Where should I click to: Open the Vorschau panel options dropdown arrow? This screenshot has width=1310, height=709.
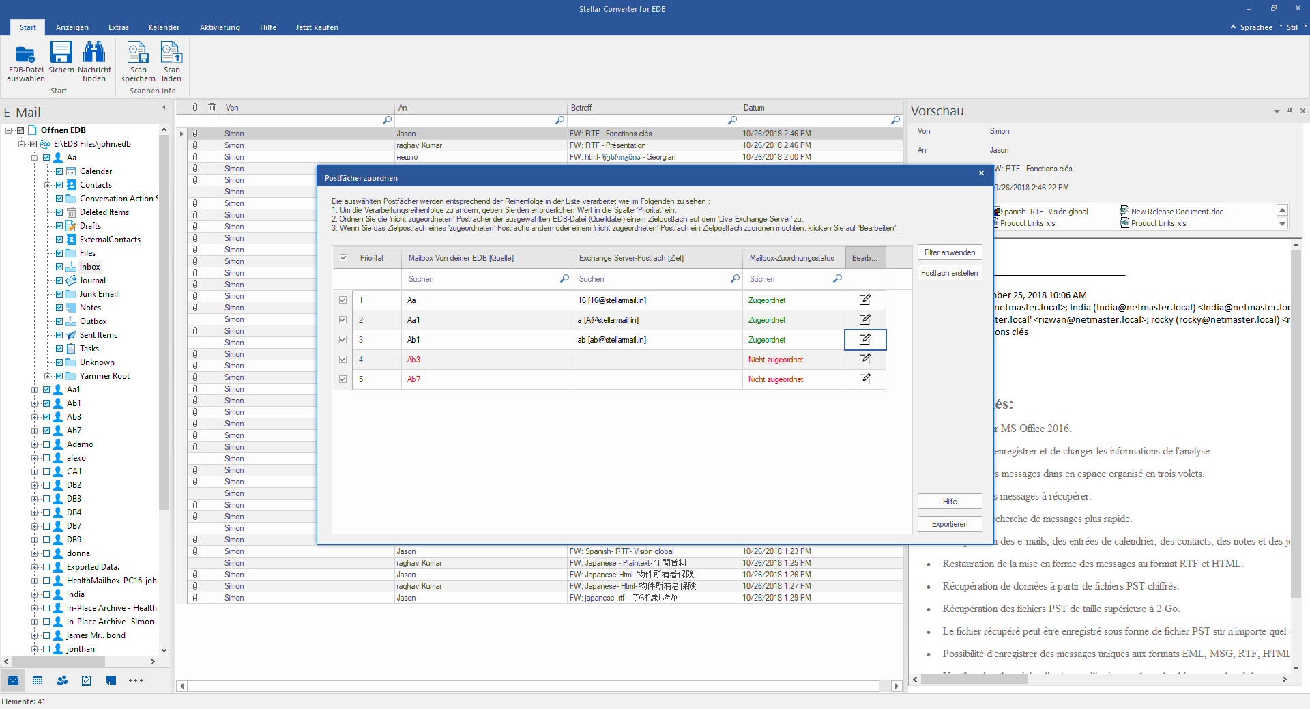[x=1277, y=111]
